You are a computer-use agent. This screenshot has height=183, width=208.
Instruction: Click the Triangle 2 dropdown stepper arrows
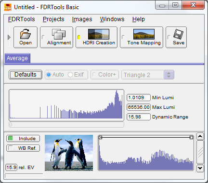click(169, 75)
